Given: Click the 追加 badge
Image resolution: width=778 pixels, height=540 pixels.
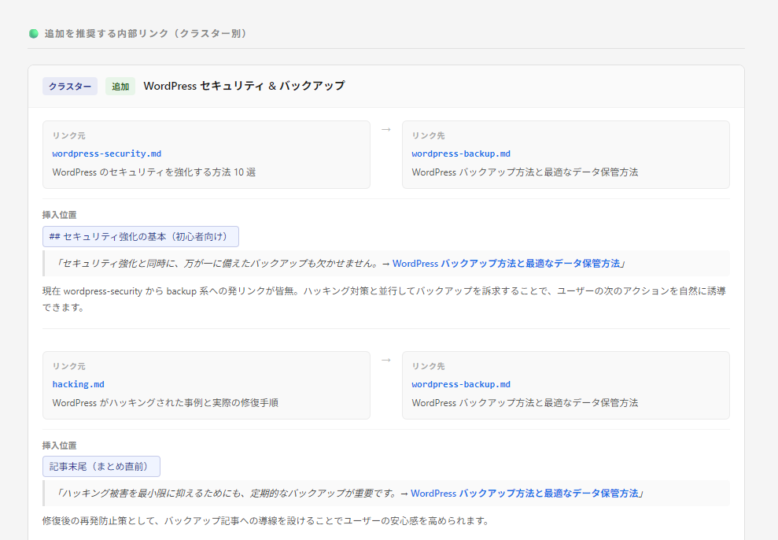Looking at the screenshot, I should (x=120, y=87).
